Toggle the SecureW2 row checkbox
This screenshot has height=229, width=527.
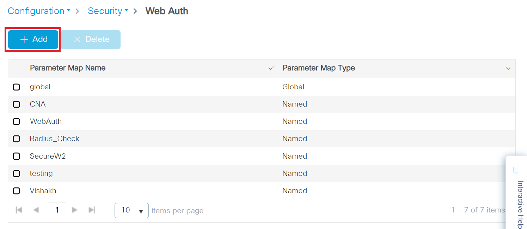pyautogui.click(x=16, y=156)
